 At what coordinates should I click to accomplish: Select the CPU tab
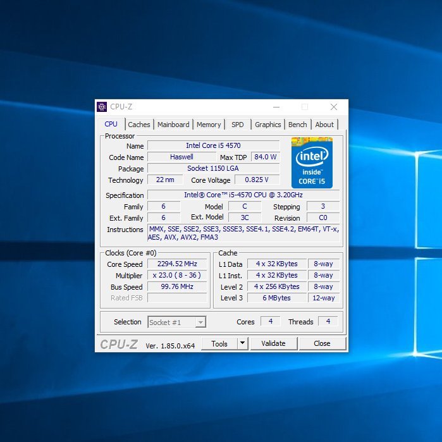click(111, 124)
